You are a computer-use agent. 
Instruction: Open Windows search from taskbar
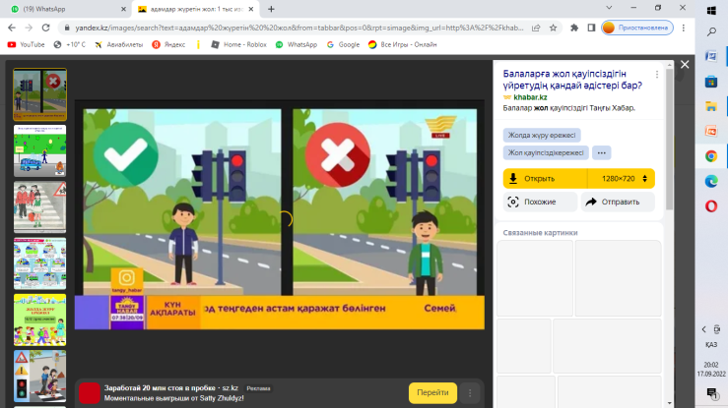[x=711, y=32]
